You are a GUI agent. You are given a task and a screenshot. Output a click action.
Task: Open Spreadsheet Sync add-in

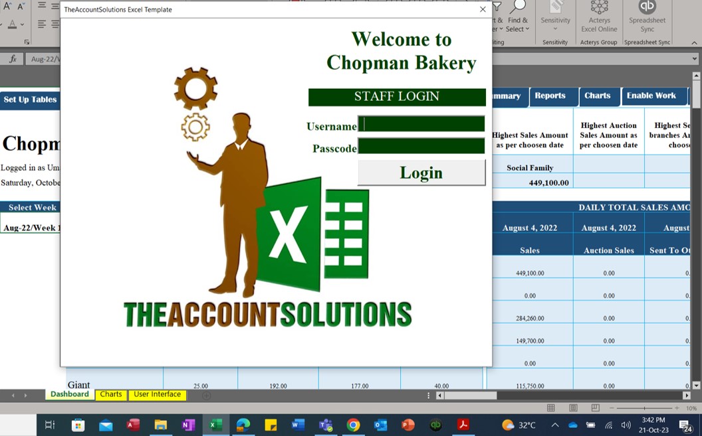click(647, 18)
